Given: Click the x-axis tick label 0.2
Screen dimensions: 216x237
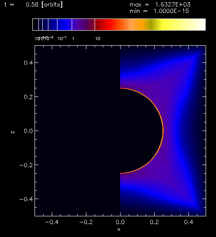Looking at the screenshot, I should tap(154, 222).
